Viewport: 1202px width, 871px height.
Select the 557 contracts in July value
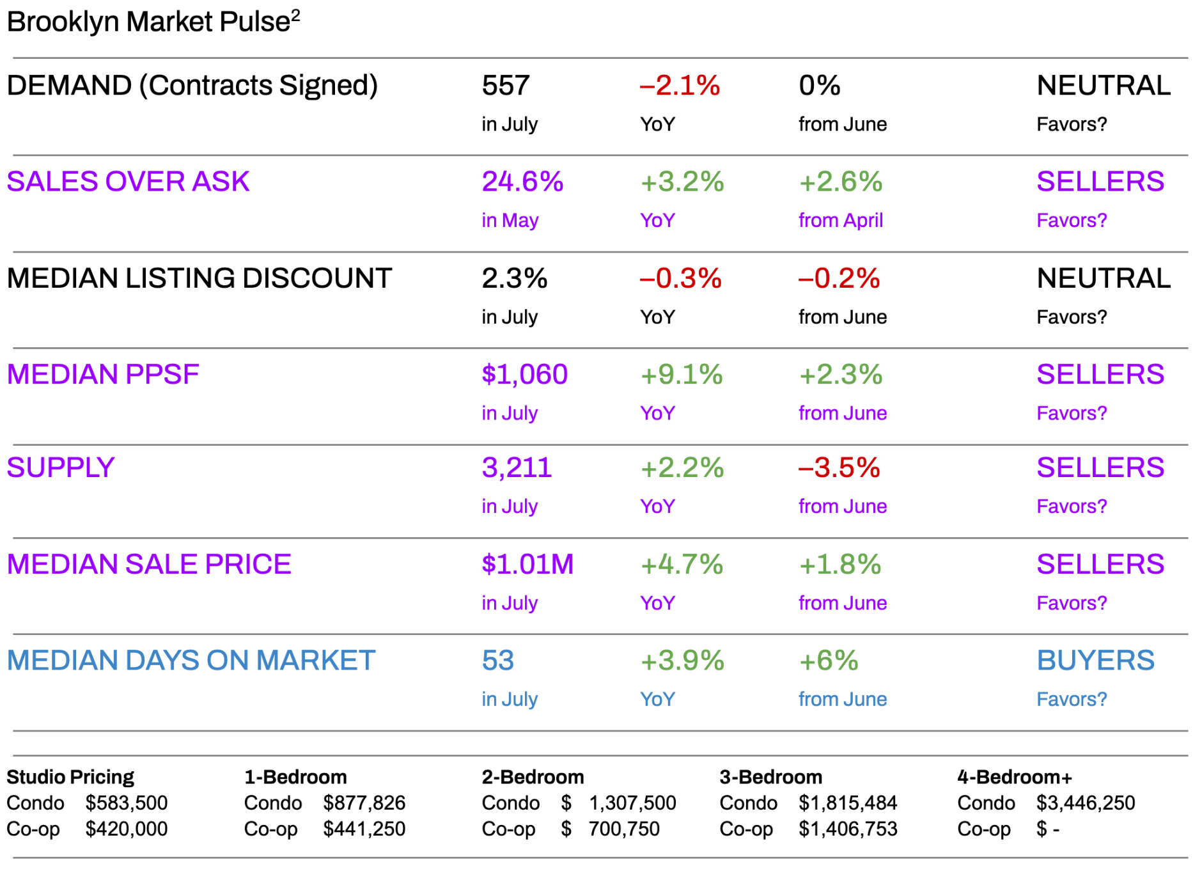tap(506, 86)
